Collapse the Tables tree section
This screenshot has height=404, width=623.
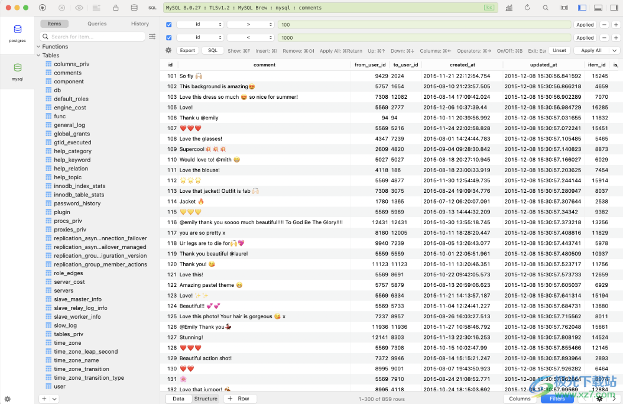pyautogui.click(x=39, y=56)
